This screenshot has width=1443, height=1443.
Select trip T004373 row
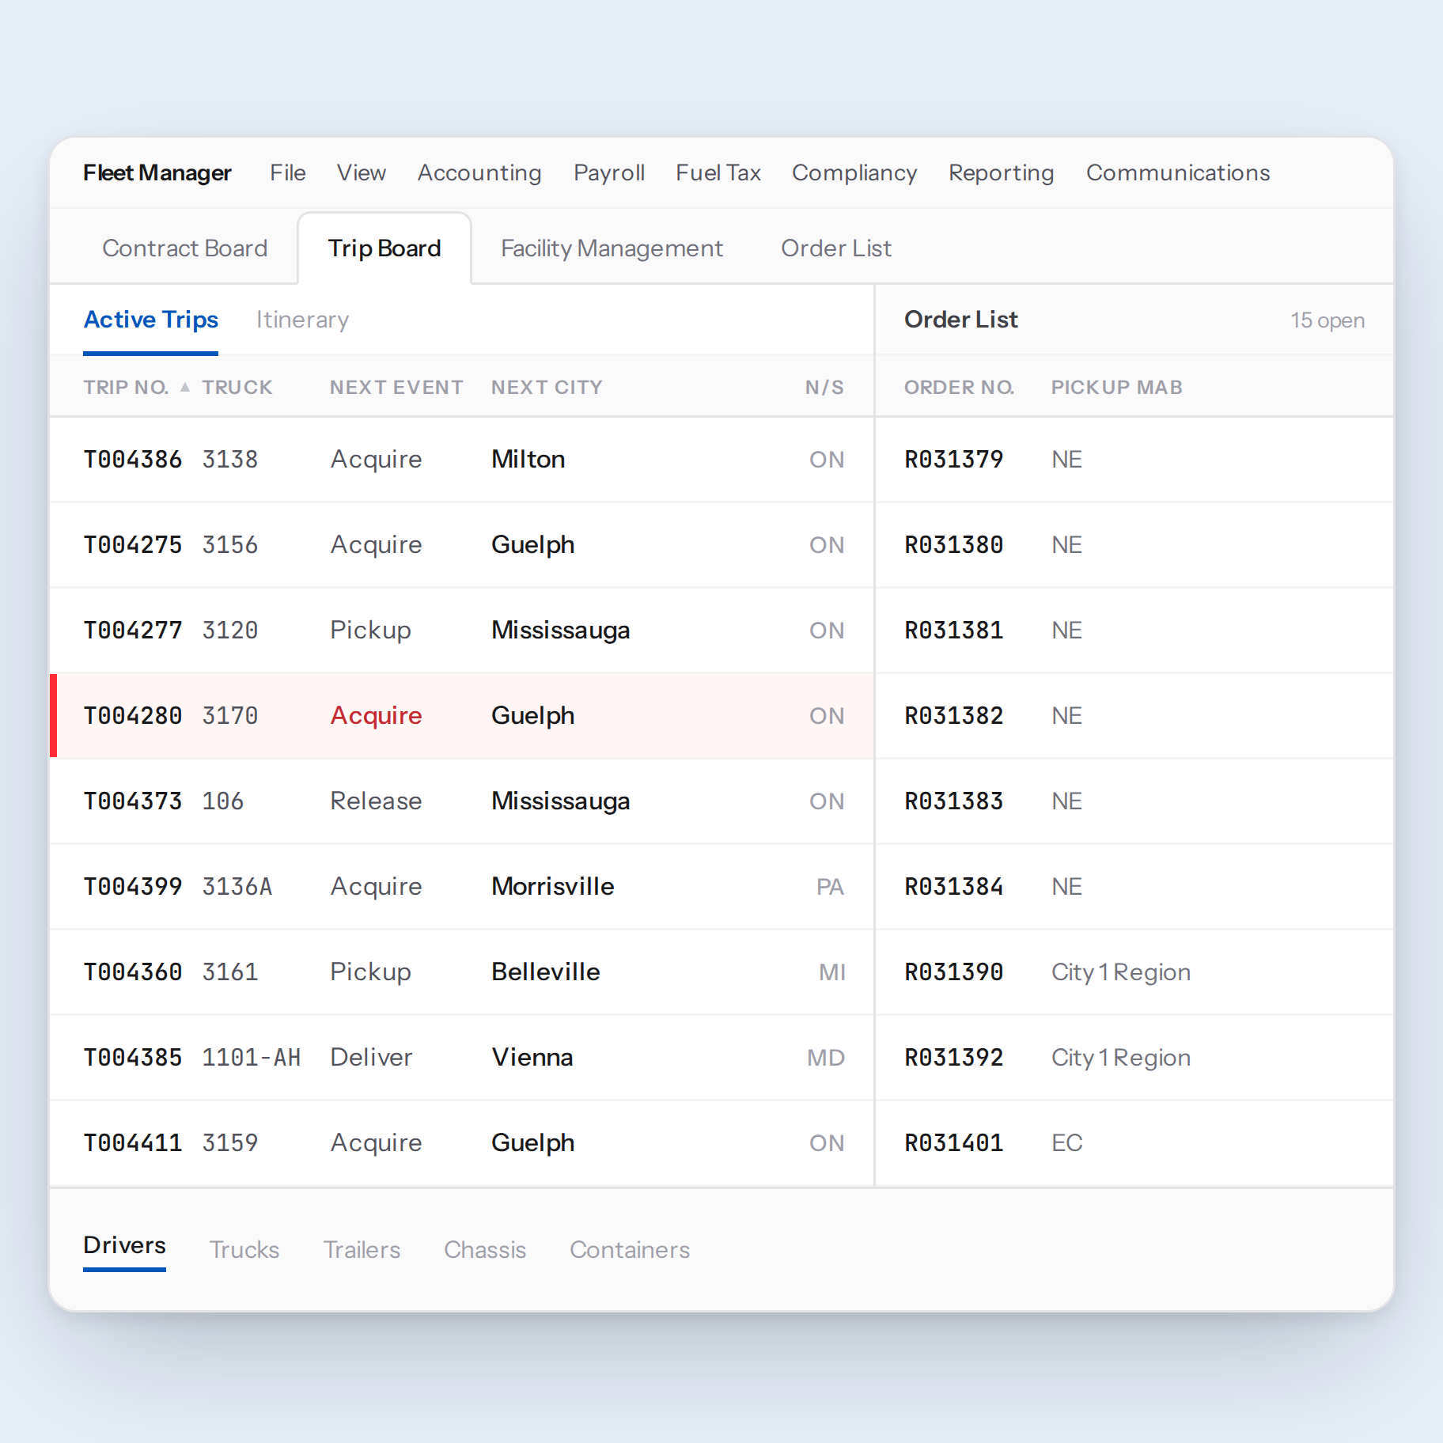tap(462, 801)
